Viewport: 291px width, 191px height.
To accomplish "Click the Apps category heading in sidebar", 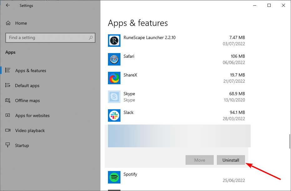I will point(10,52).
